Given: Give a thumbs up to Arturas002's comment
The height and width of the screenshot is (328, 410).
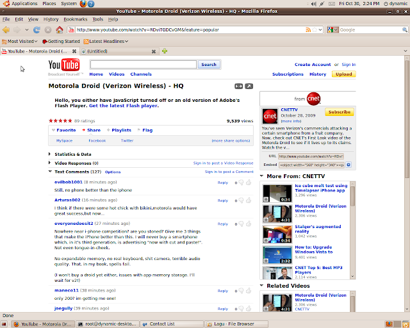Looking at the screenshot, I should pyautogui.click(x=249, y=201).
